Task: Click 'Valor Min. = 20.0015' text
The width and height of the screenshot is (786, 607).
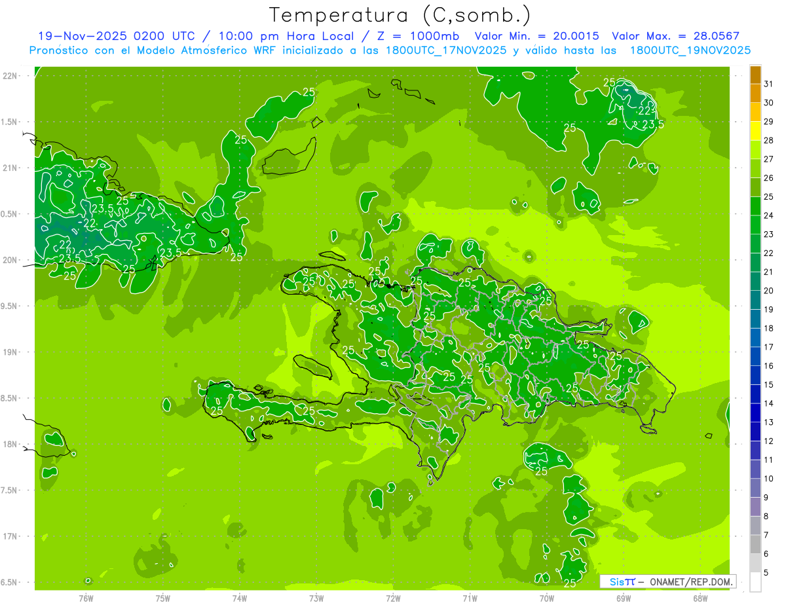Action: (536, 36)
